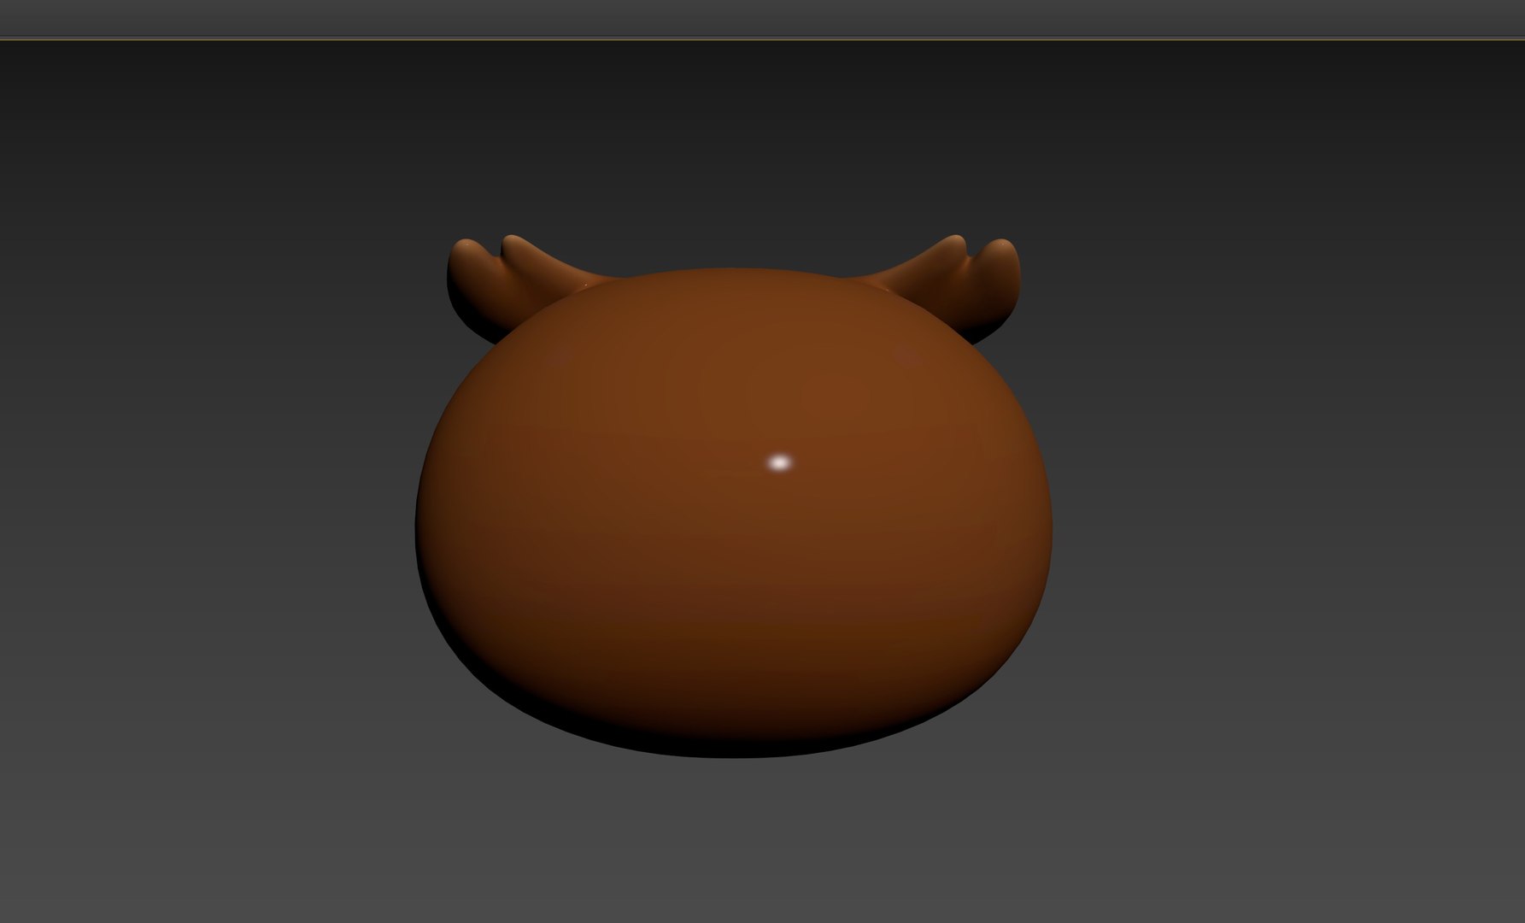Screen dimensions: 1525x923
Task: Select the brown rounded head model
Action: [x=733, y=513]
